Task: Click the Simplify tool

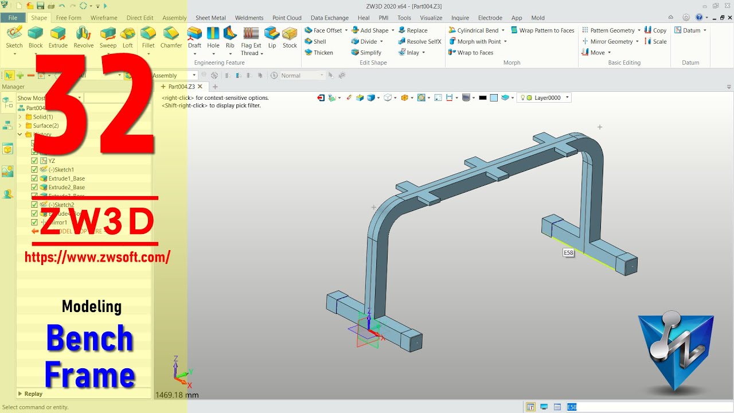Action: [x=366, y=52]
